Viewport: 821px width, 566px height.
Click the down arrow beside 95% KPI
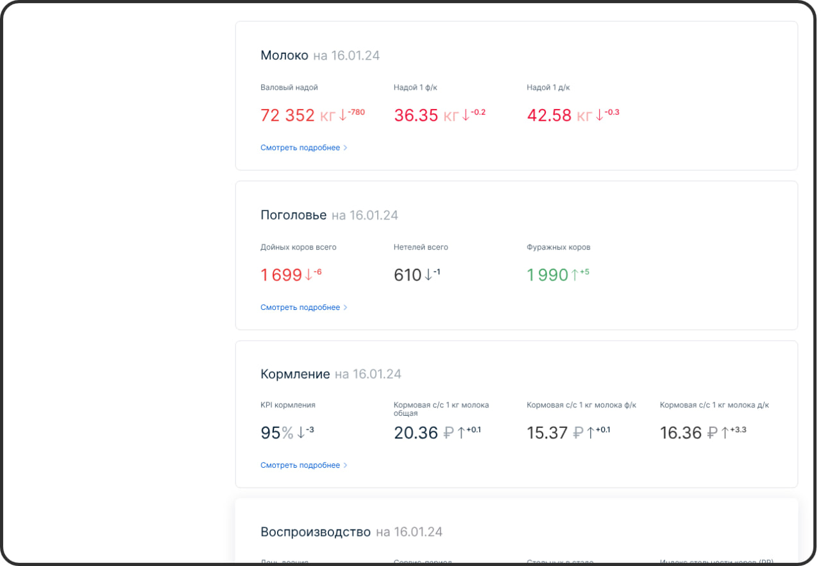click(301, 433)
